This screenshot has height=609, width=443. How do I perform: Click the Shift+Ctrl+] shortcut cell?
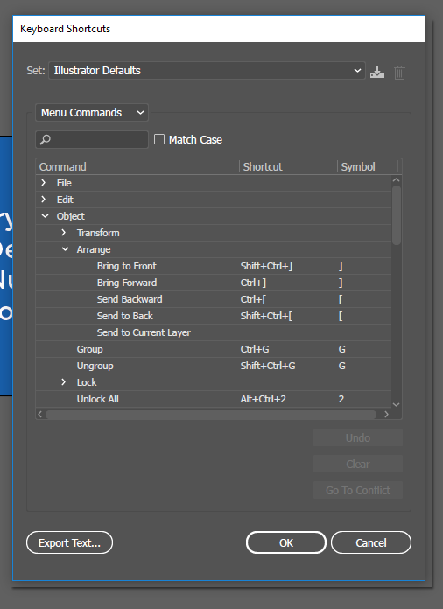[266, 266]
